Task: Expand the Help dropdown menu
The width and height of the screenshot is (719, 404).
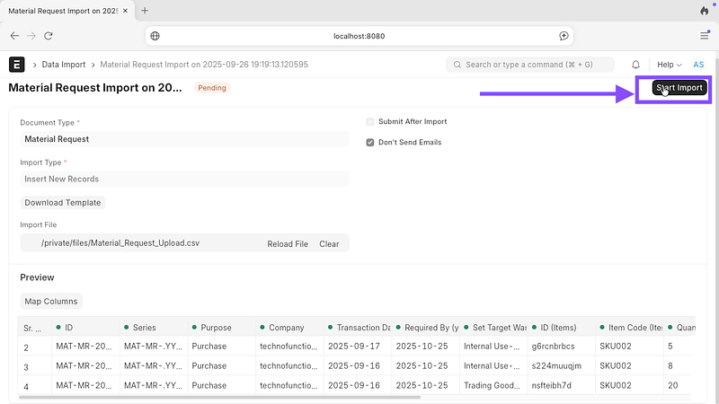Action: (x=669, y=65)
